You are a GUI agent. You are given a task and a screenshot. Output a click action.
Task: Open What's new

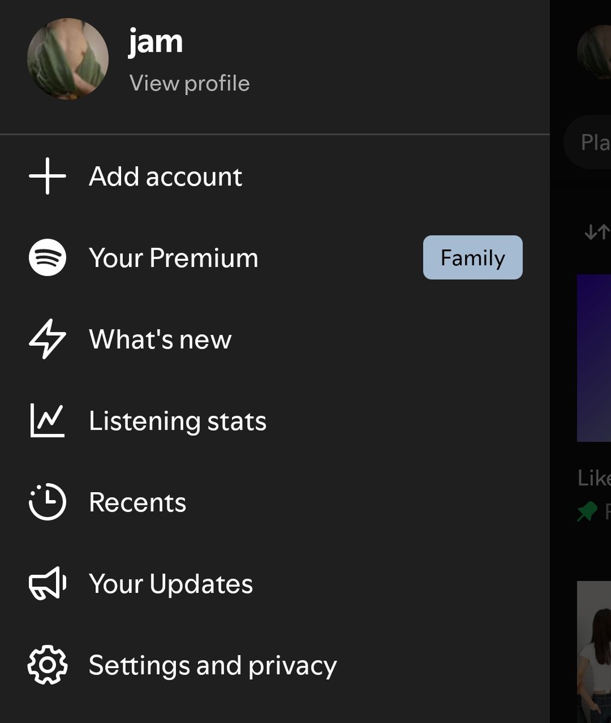(x=160, y=339)
